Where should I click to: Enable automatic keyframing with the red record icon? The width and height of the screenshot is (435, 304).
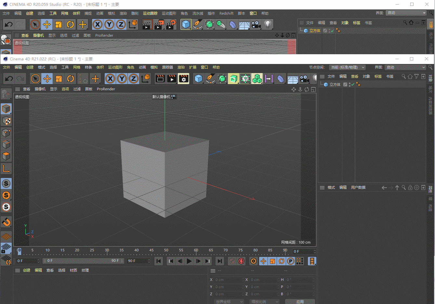[x=241, y=261]
